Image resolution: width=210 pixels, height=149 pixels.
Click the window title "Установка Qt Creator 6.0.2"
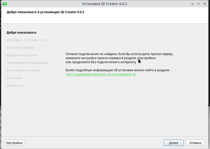coord(105,4)
